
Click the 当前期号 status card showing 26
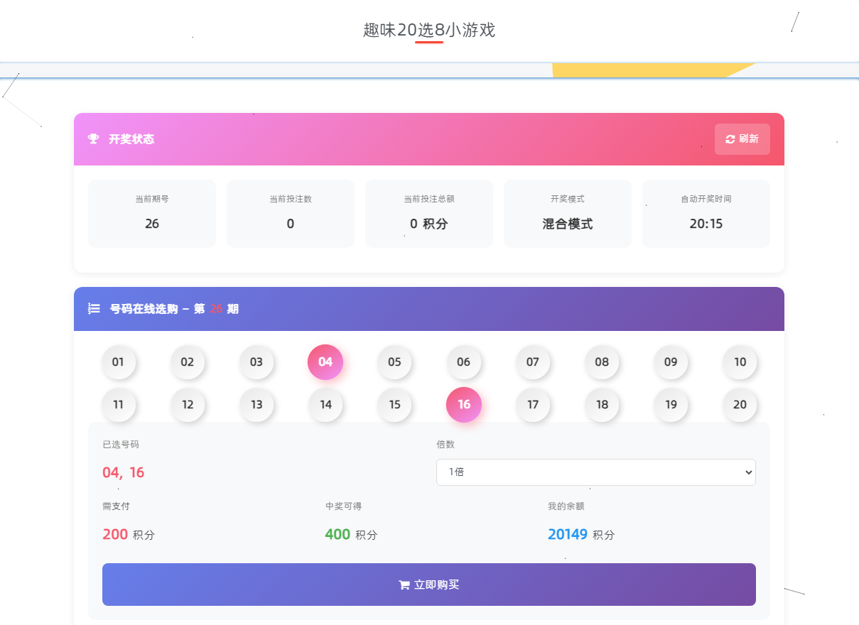point(151,214)
